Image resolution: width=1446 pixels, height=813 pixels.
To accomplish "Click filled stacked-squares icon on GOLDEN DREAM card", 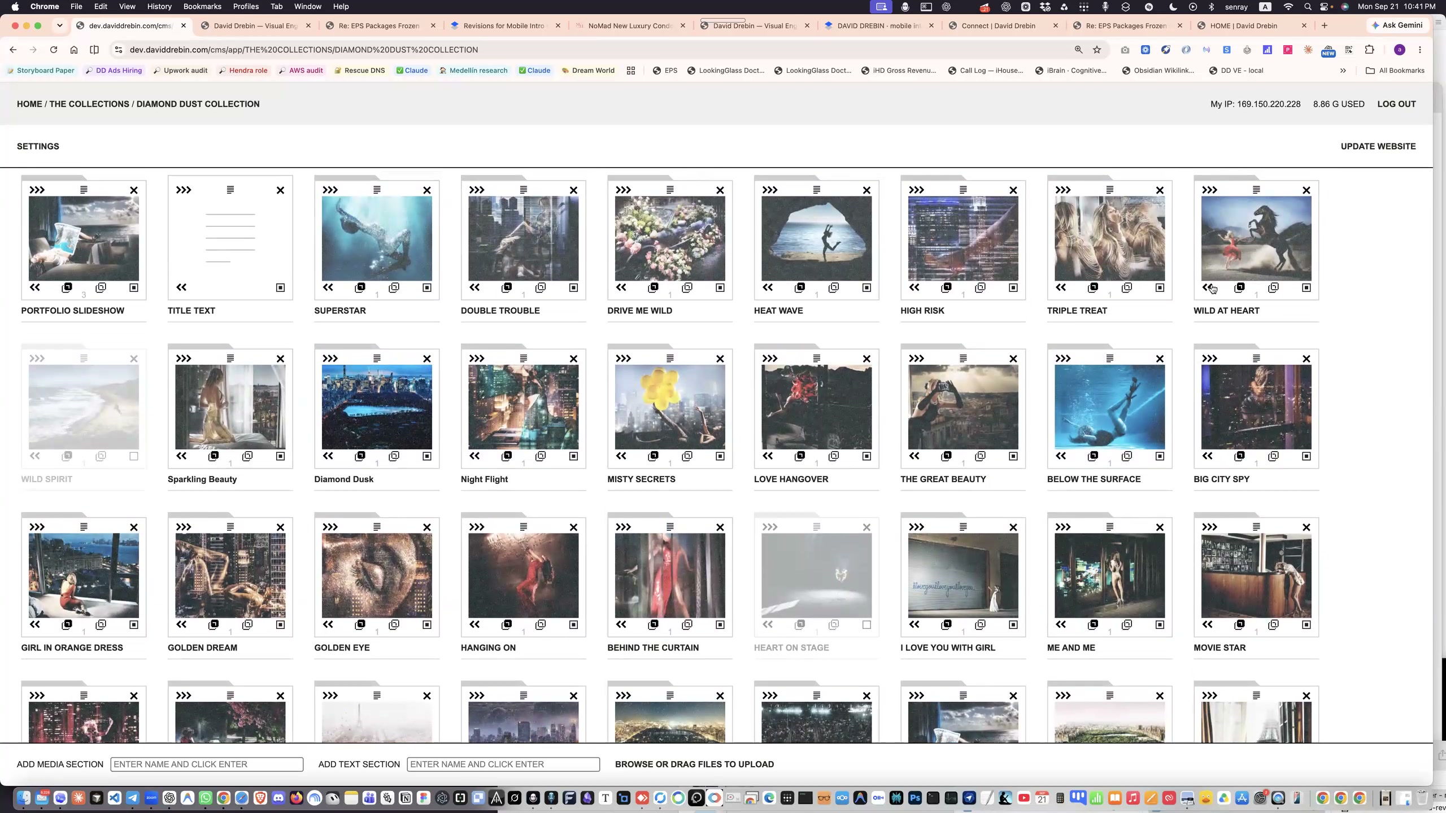I will coord(214,624).
